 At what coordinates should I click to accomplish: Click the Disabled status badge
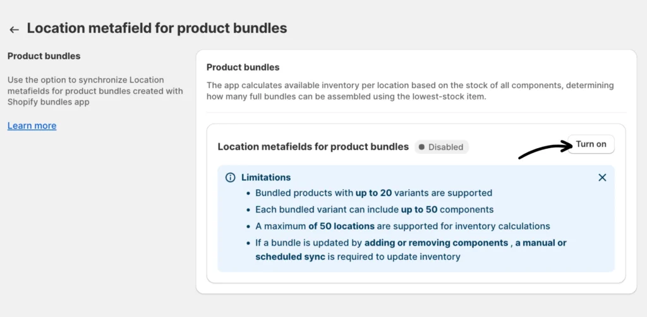(x=442, y=147)
